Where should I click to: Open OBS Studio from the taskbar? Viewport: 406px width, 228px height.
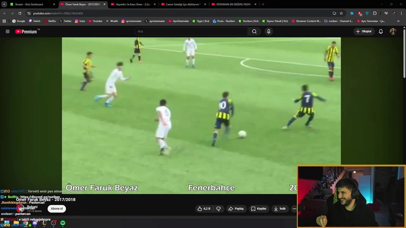[x=54, y=223]
